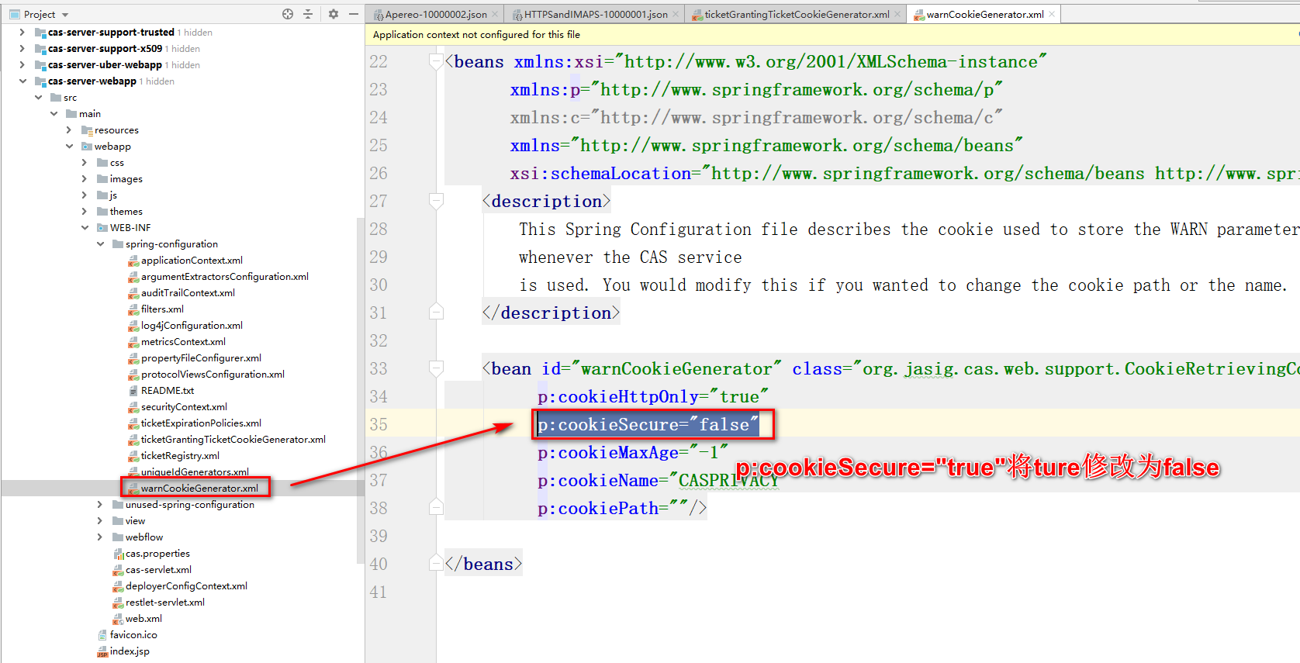Select securityContext.xml in the project tree
Screen dimensions: 1300x663
[184, 407]
